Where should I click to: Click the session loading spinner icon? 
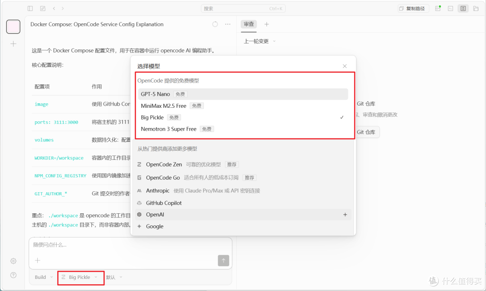coord(215,24)
